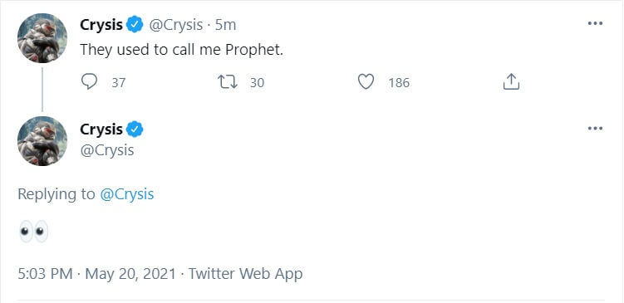Image resolution: width=624 pixels, height=303 pixels.
Task: Open the tweet text They used to call me Prophet
Action: (x=181, y=51)
